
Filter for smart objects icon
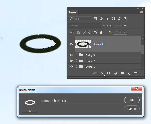pos(119,19)
